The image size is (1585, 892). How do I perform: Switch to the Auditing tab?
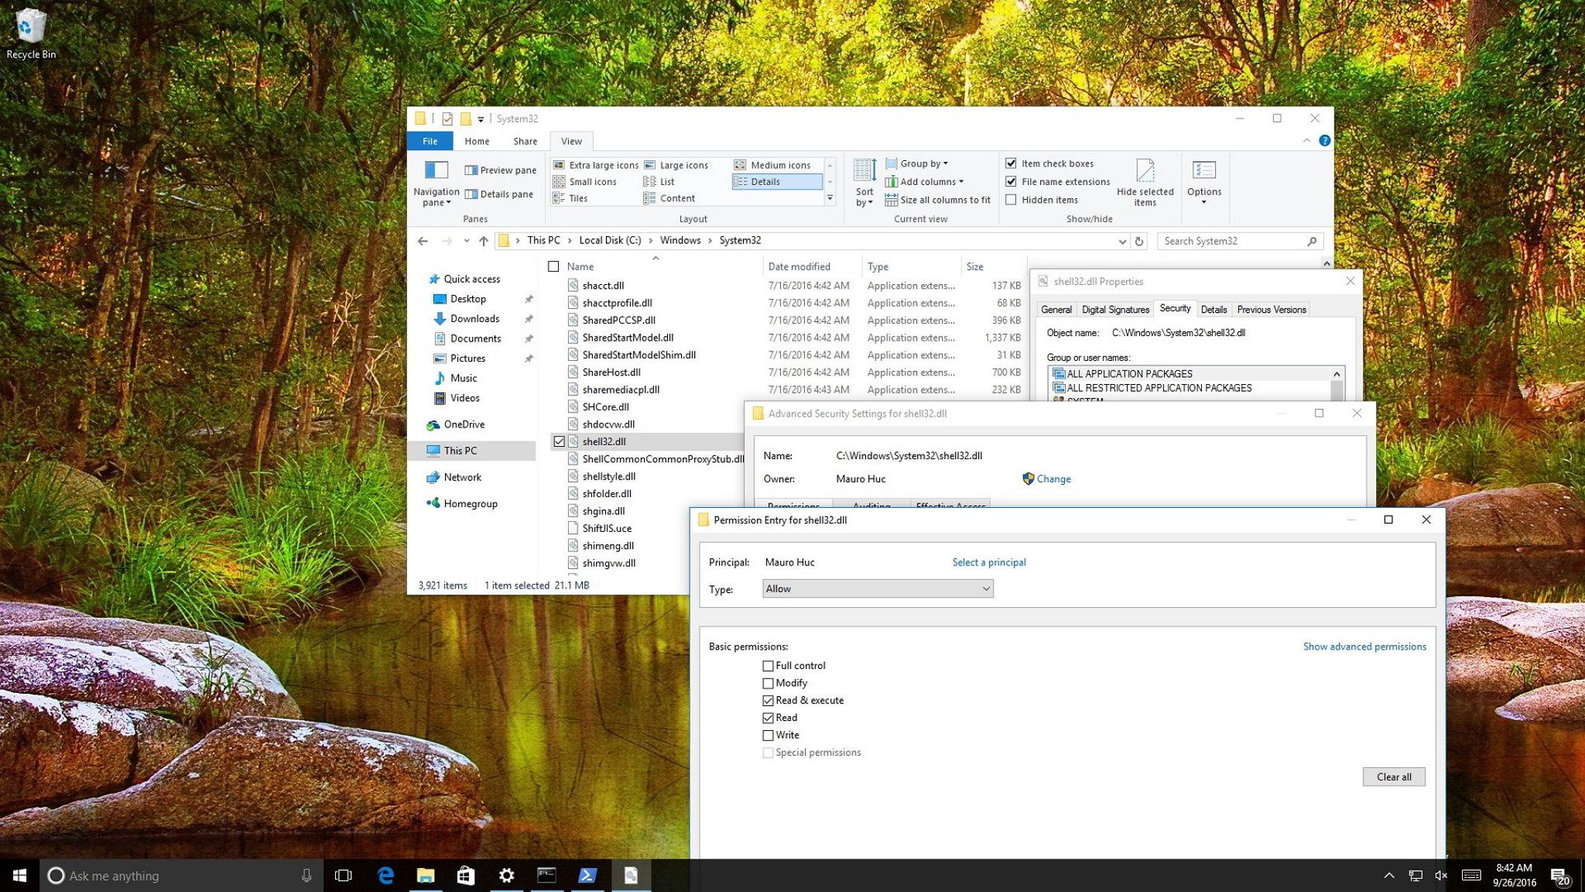click(x=870, y=505)
